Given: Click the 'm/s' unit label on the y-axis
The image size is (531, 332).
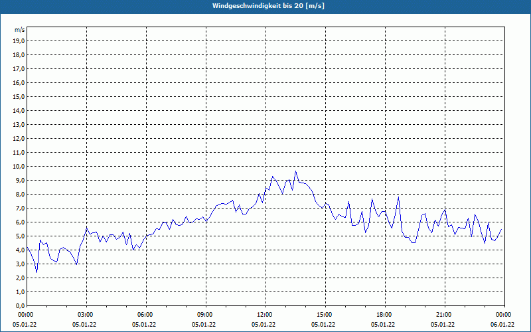Looking at the screenshot, I should [x=20, y=30].
